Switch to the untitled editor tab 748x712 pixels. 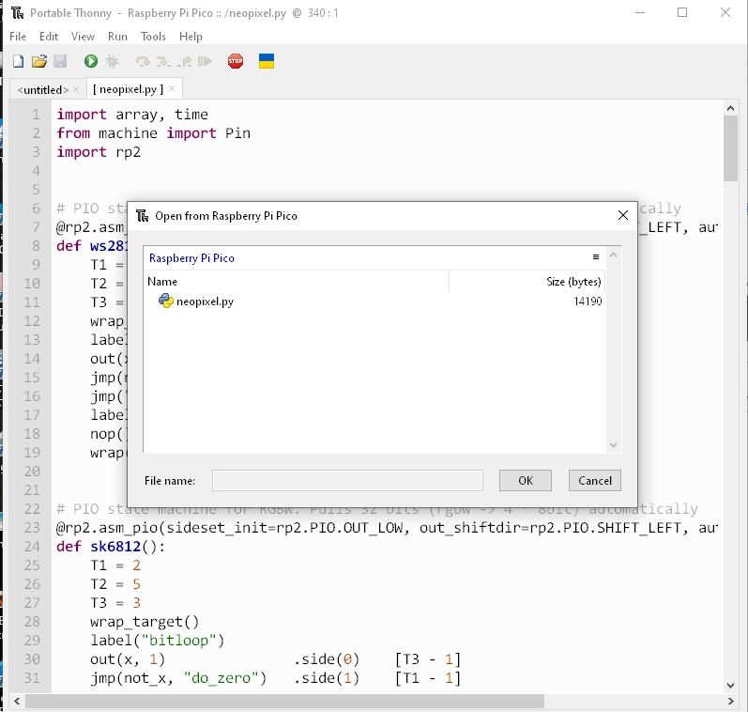tap(42, 89)
